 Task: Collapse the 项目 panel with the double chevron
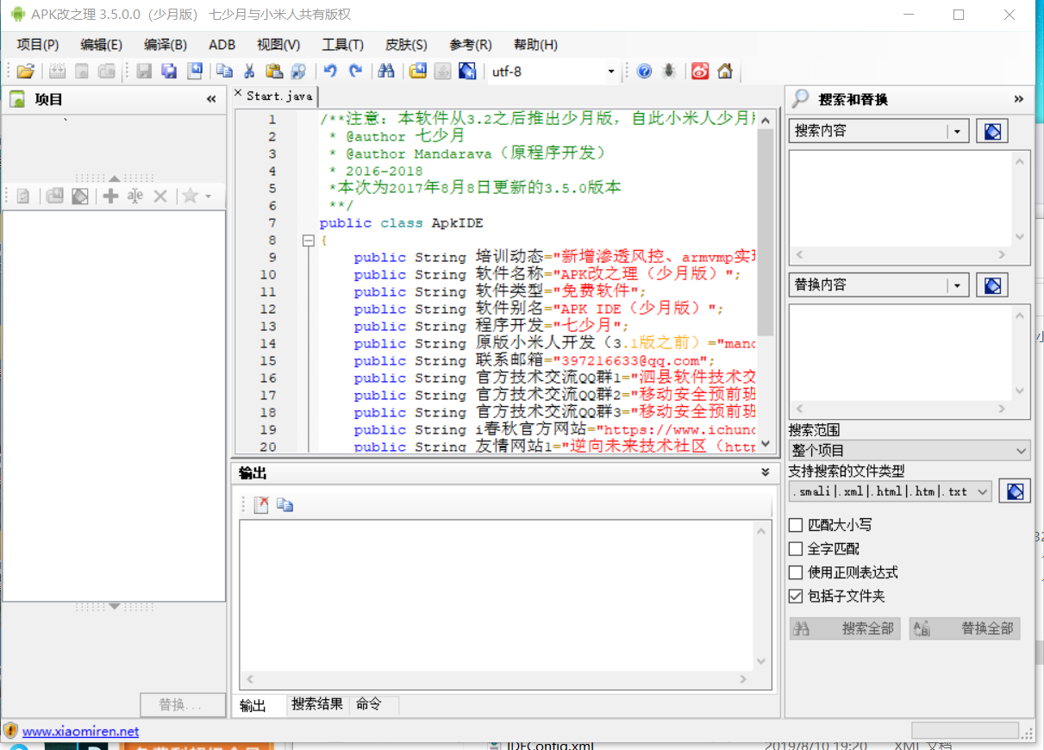[x=211, y=99]
